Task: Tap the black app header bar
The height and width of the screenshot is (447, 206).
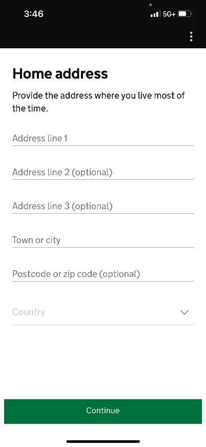Action: (103, 37)
